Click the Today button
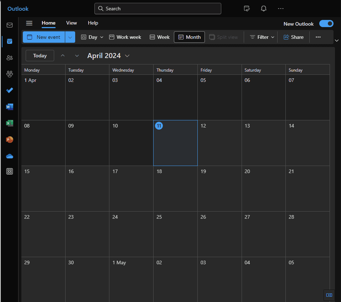341x302 pixels. (x=40, y=56)
